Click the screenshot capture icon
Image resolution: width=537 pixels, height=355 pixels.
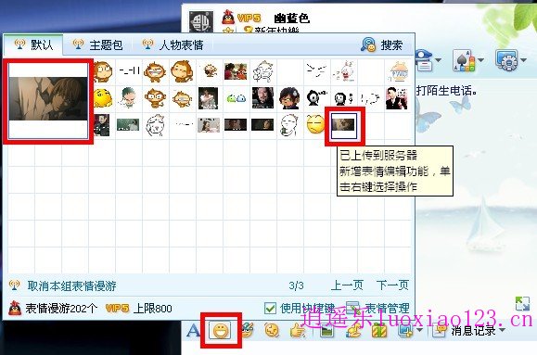405,331
